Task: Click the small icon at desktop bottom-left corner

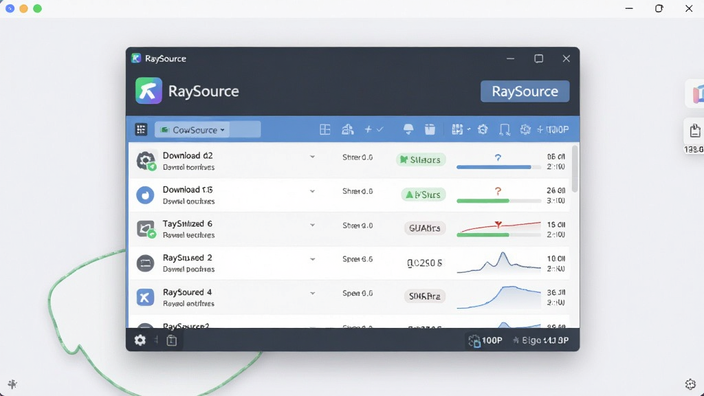Action: pos(12,384)
